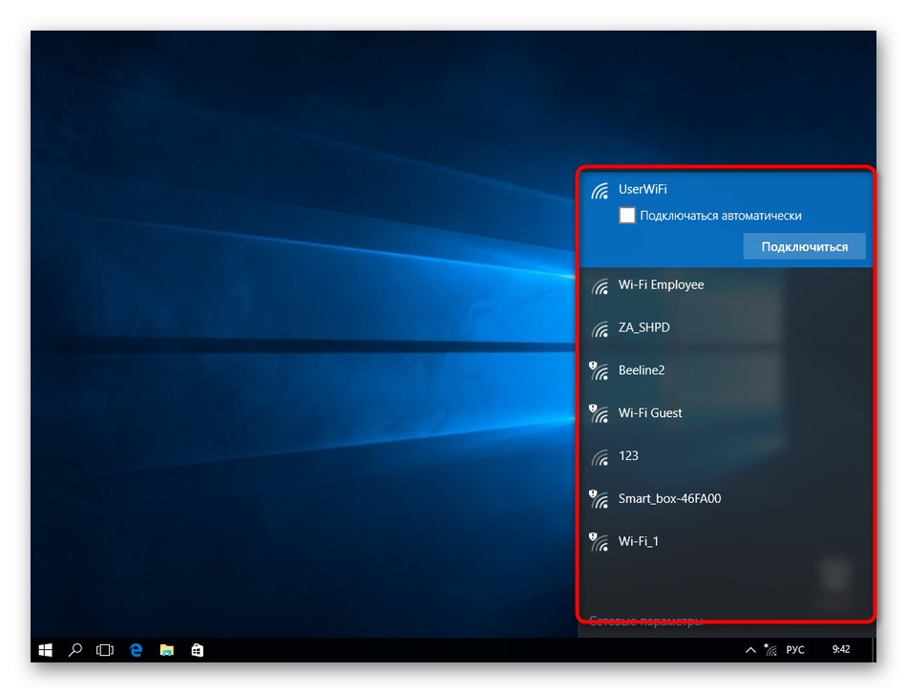Select the network named 123

coord(726,456)
